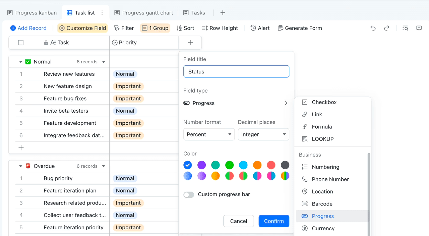Screen dimensions: 429x236
Task: Select the LOOKUP field type
Action: (x=333, y=139)
